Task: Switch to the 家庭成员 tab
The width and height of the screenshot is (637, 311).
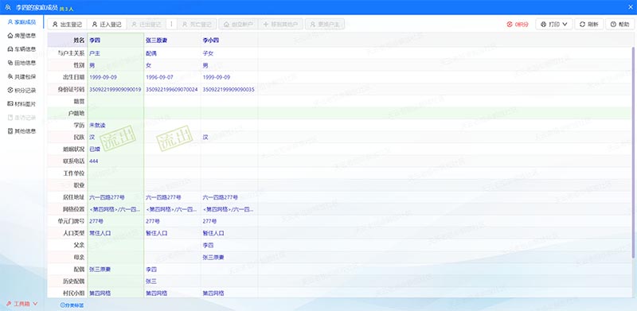Action: coord(22,22)
